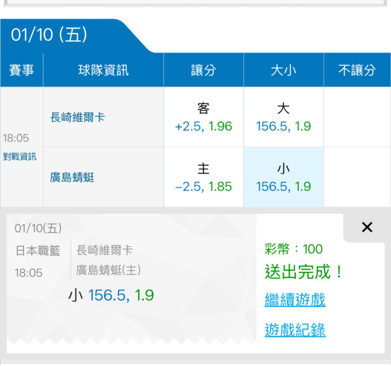Select 廣島蜻蜓 in the odds table

[72, 177]
